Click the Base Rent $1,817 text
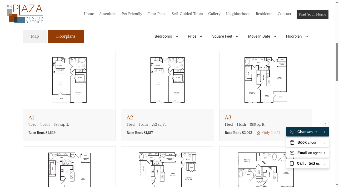The height and width of the screenshot is (187, 339). (140, 133)
